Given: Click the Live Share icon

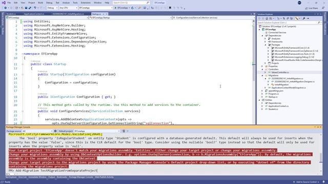Looking at the screenshot, I should (306, 8).
